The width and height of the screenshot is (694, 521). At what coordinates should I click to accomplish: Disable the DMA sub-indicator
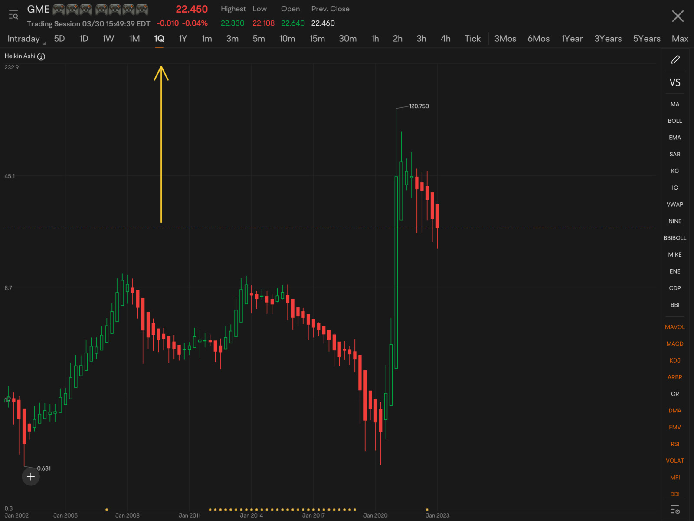[675, 410]
